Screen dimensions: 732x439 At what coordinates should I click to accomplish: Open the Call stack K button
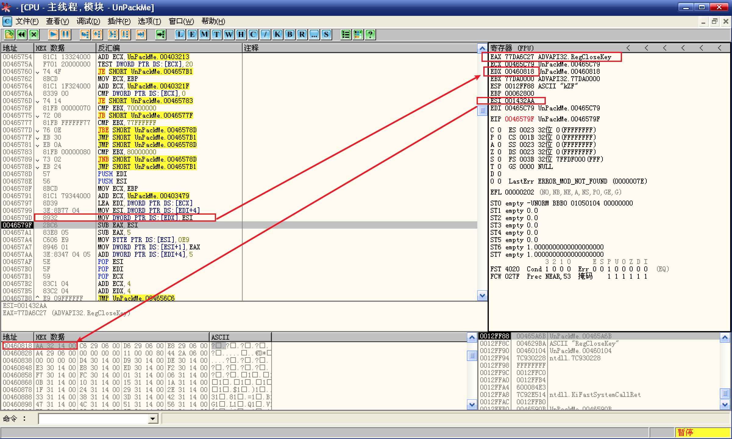[277, 34]
